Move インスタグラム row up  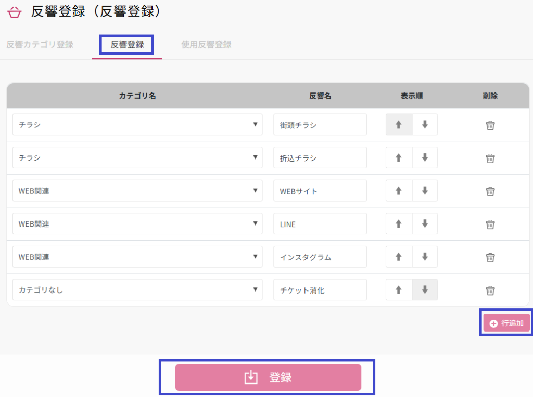pos(399,257)
